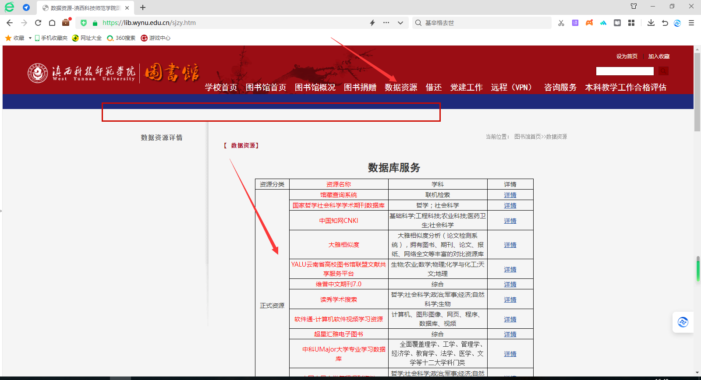
Task: Expand the address bar dropdown chevron
Action: (400, 23)
